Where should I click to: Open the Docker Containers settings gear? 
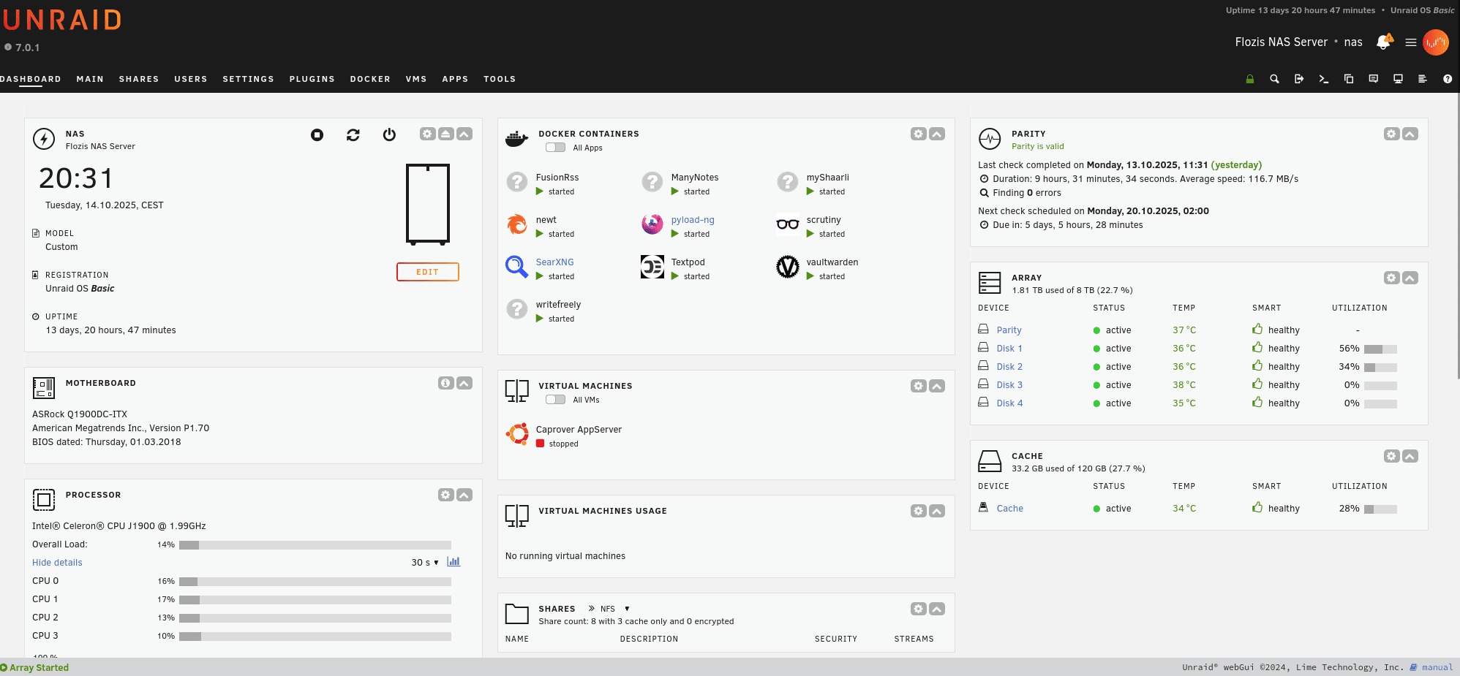(x=918, y=134)
